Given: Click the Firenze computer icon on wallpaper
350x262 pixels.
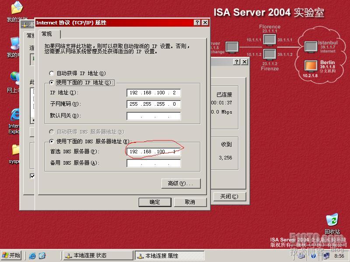Looking at the screenshot, I should 269,54.
